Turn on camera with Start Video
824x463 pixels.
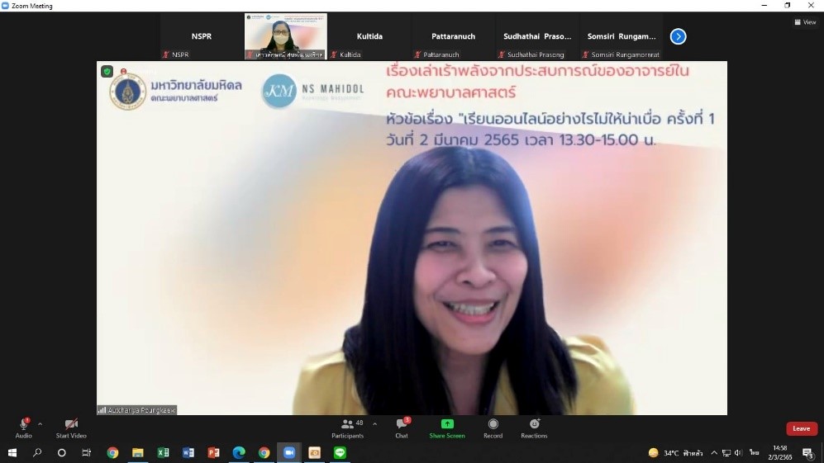click(71, 428)
